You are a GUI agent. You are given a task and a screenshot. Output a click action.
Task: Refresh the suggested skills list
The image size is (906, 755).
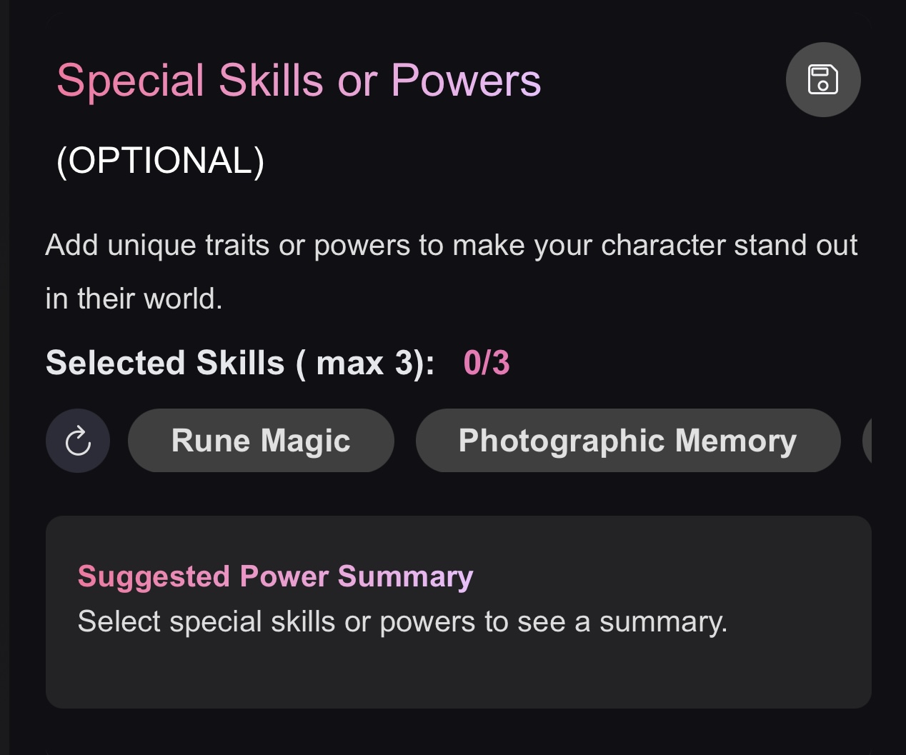click(x=78, y=441)
